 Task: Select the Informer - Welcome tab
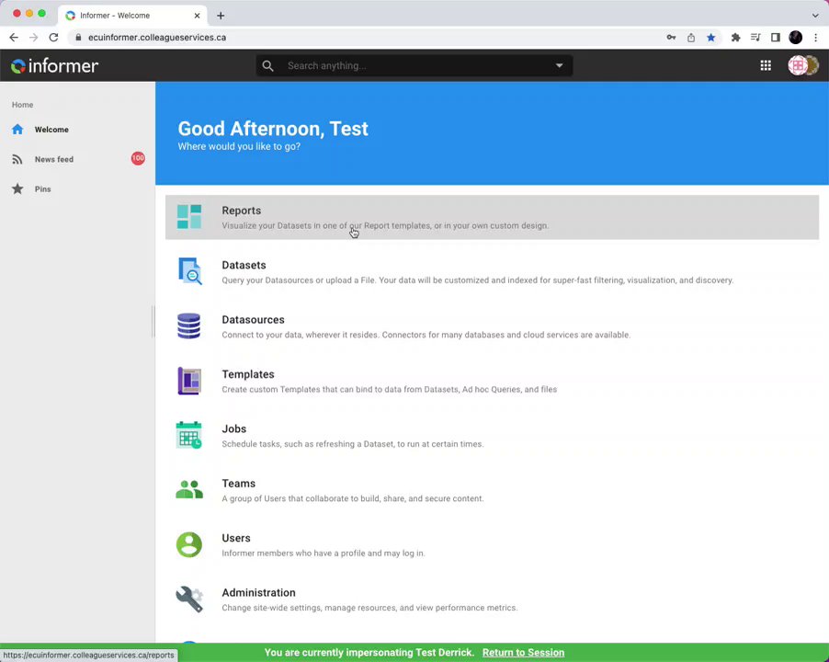pyautogui.click(x=132, y=16)
